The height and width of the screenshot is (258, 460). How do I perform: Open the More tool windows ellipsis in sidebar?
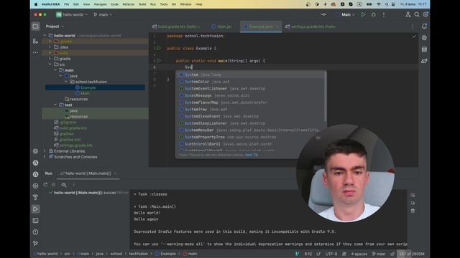35,53
